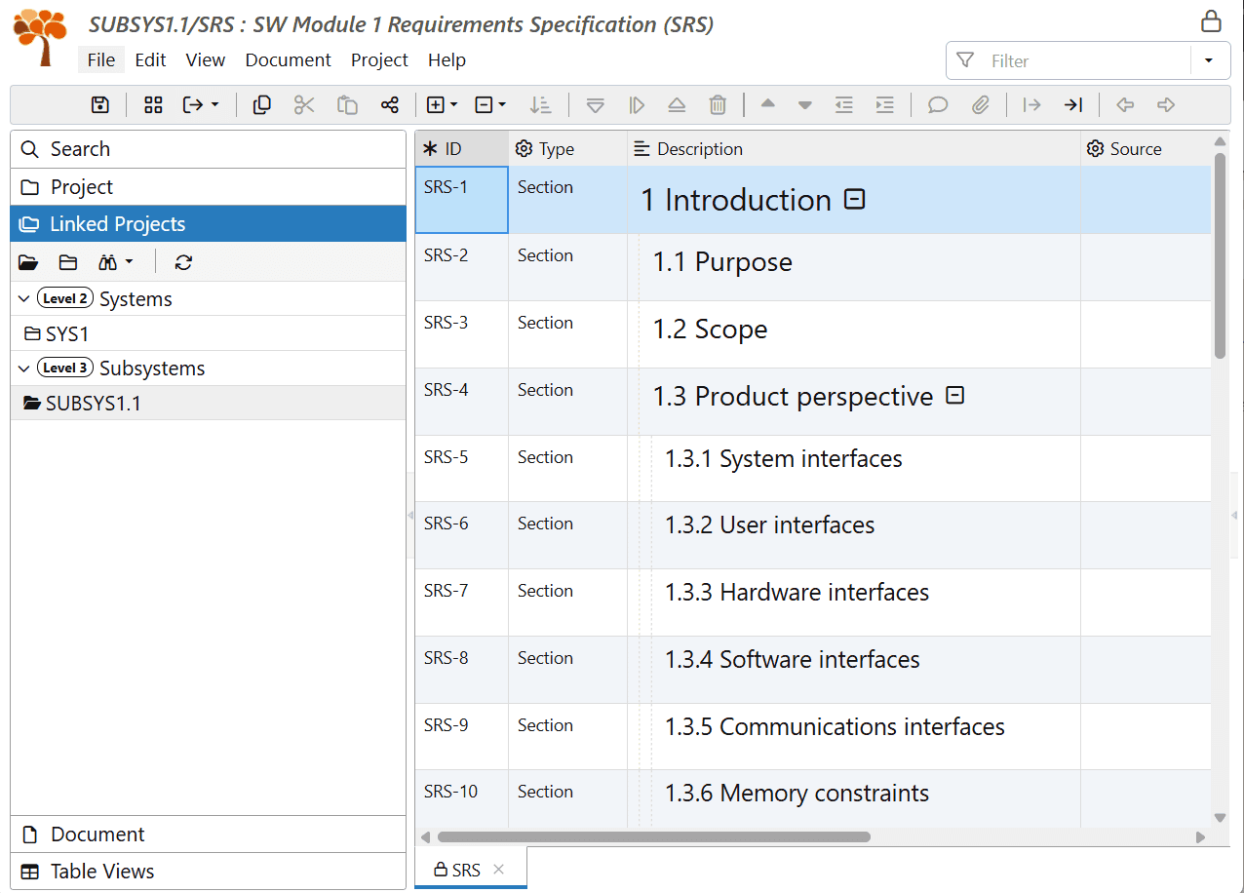Image resolution: width=1244 pixels, height=893 pixels.
Task: Collapse the 1.3 Product perspective section
Action: [x=956, y=395]
